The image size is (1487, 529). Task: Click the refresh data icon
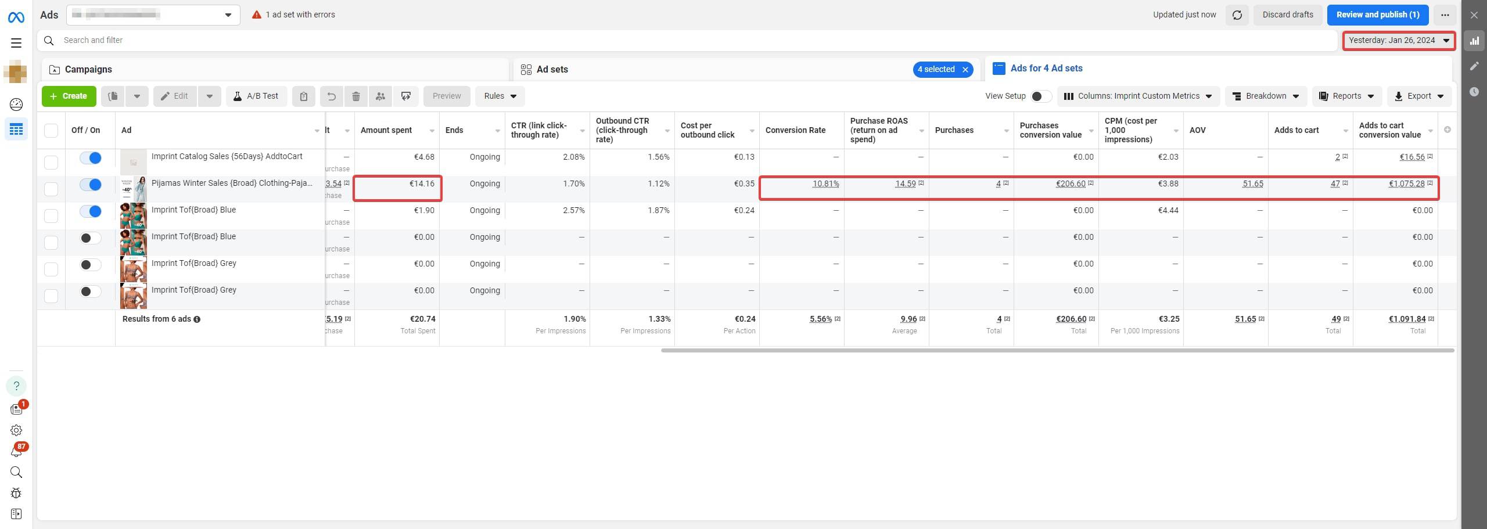tap(1237, 15)
